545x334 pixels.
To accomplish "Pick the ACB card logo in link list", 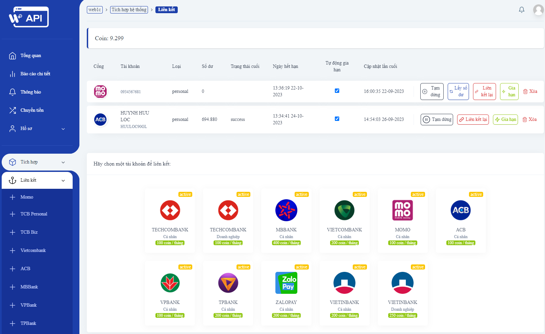I will [461, 210].
